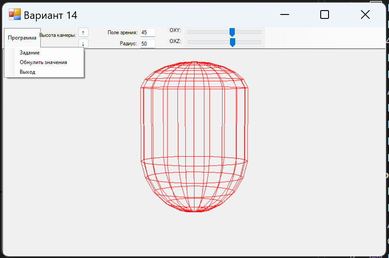Click the Радиус label
The width and height of the screenshot is (389, 258).
coord(128,43)
